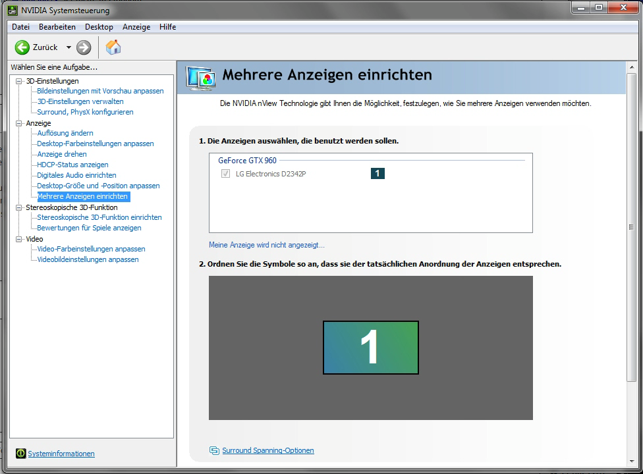This screenshot has width=643, height=474.
Task: Click the display number 1 badge next to LG Electronics
Action: coord(377,173)
